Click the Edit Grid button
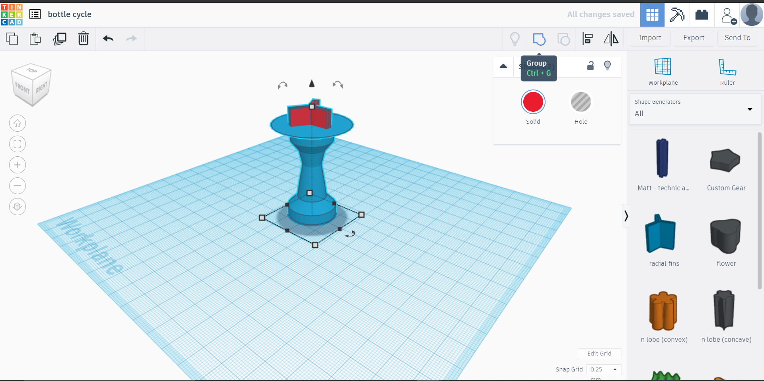 click(599, 354)
